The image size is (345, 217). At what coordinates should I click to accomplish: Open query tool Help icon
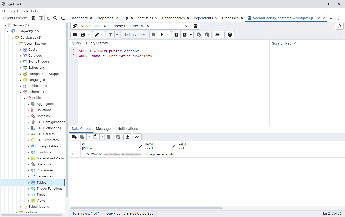[230, 35]
